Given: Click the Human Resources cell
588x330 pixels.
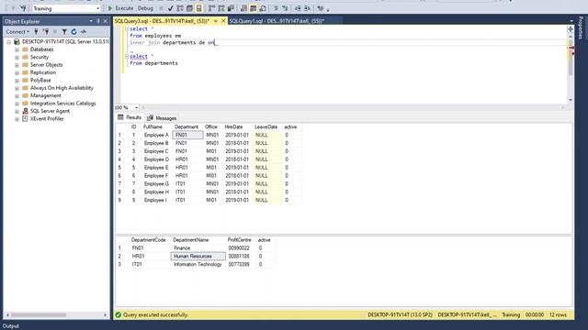Looking at the screenshot, I should [198, 257].
